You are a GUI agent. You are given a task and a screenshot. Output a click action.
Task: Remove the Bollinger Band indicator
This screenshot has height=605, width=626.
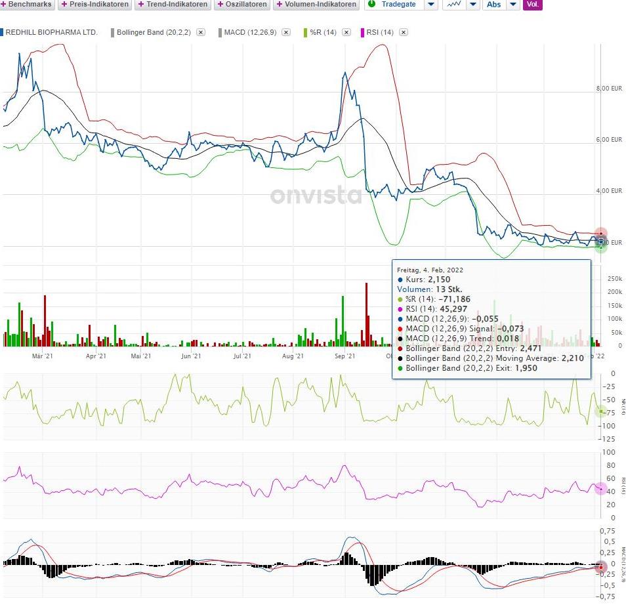click(200, 31)
